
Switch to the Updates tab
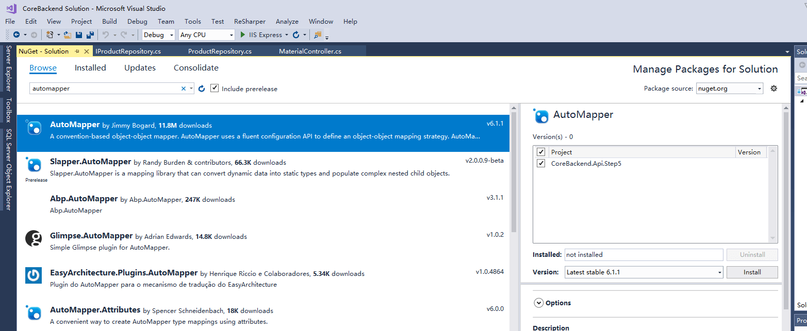140,67
